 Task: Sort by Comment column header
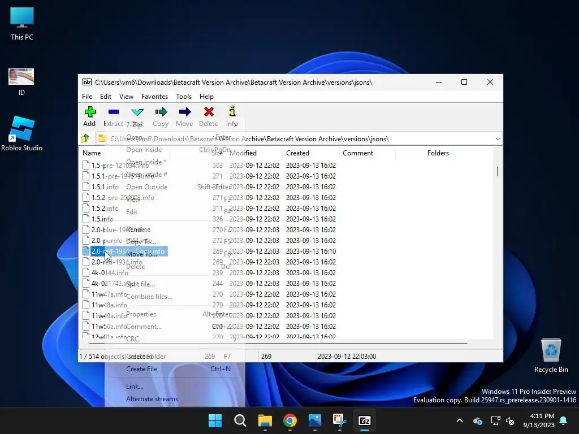(x=358, y=153)
